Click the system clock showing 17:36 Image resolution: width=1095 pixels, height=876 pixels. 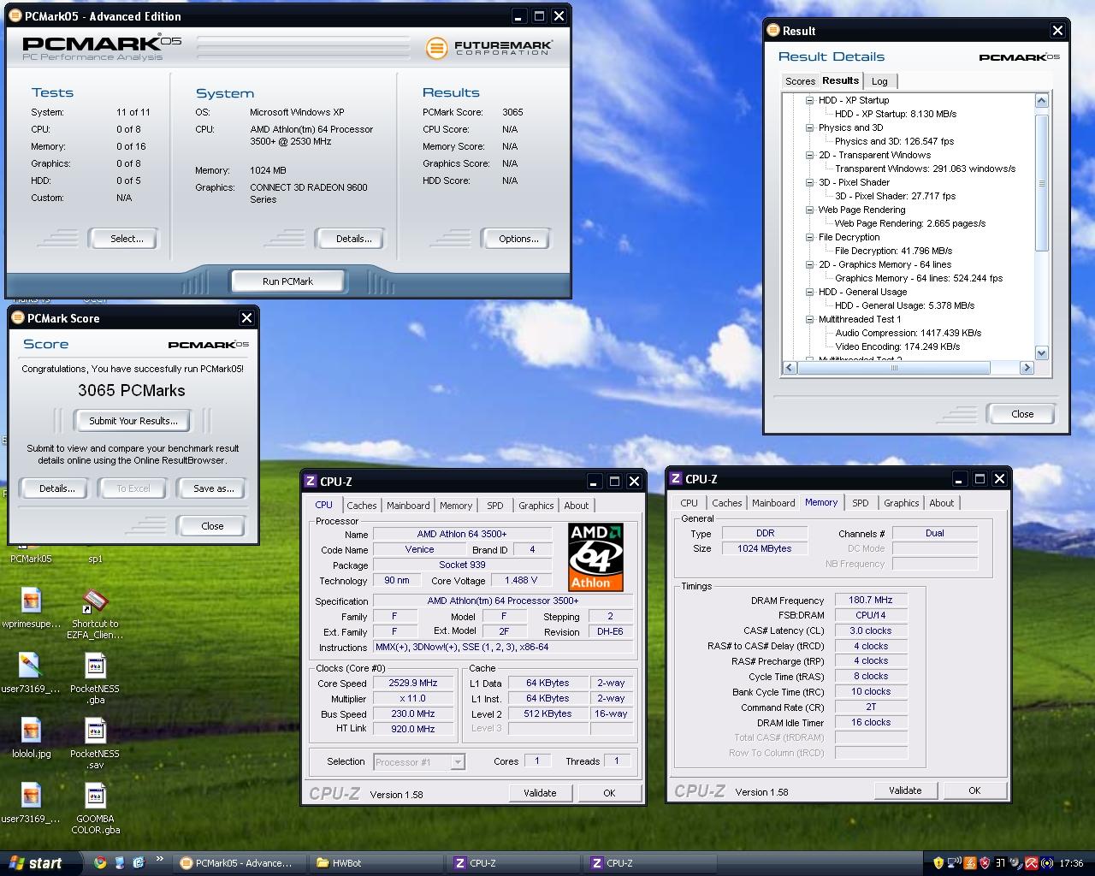click(1071, 864)
